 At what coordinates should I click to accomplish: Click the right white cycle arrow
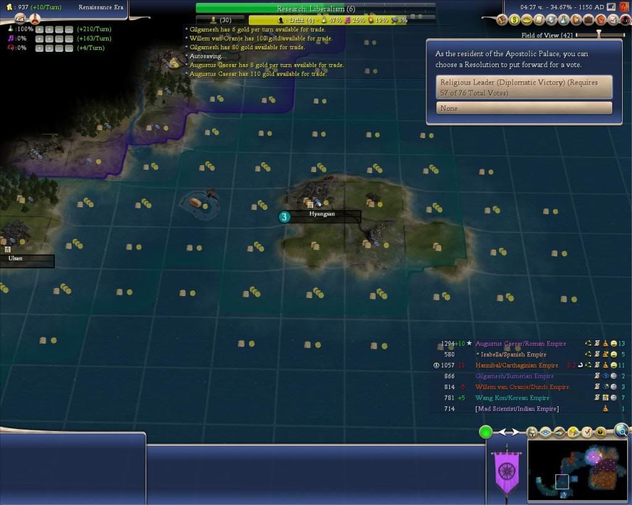click(515, 432)
